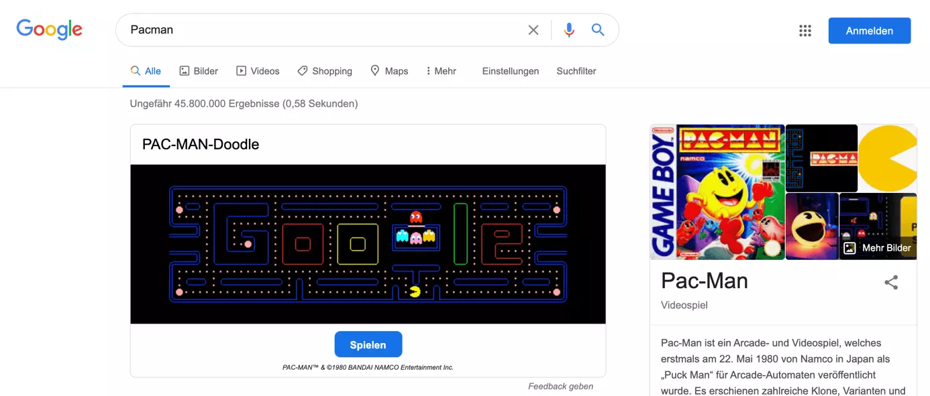The height and width of the screenshot is (396, 930).
Task: Click Mehr Bilder to view more images
Action: (x=878, y=248)
